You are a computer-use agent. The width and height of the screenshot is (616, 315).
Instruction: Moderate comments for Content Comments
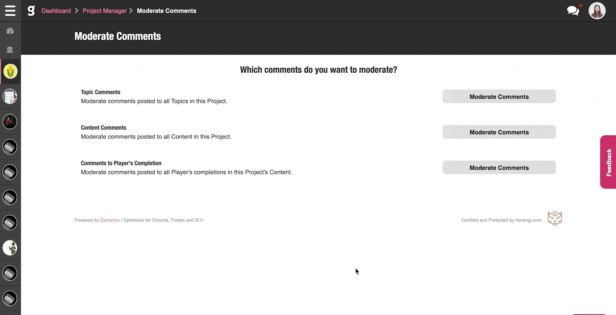(499, 132)
